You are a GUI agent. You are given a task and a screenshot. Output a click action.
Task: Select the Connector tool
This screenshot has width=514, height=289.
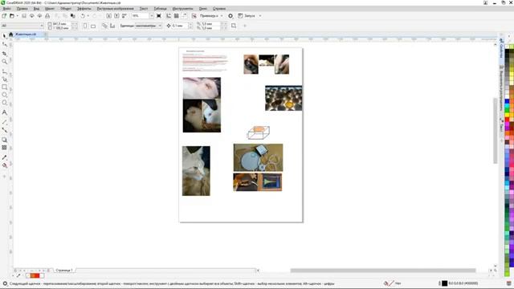point(4,130)
